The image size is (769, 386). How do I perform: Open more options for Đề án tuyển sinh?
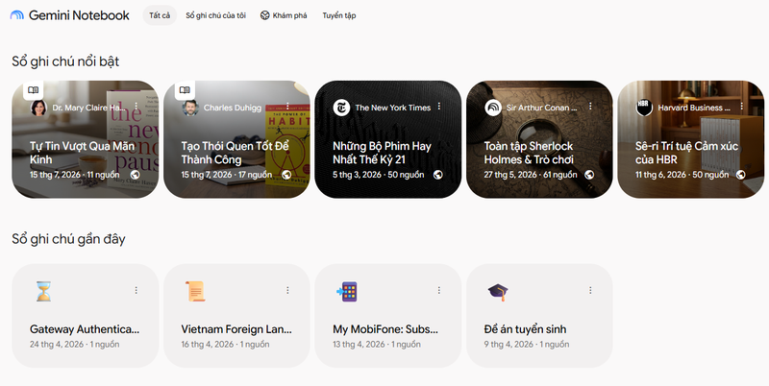[590, 291]
